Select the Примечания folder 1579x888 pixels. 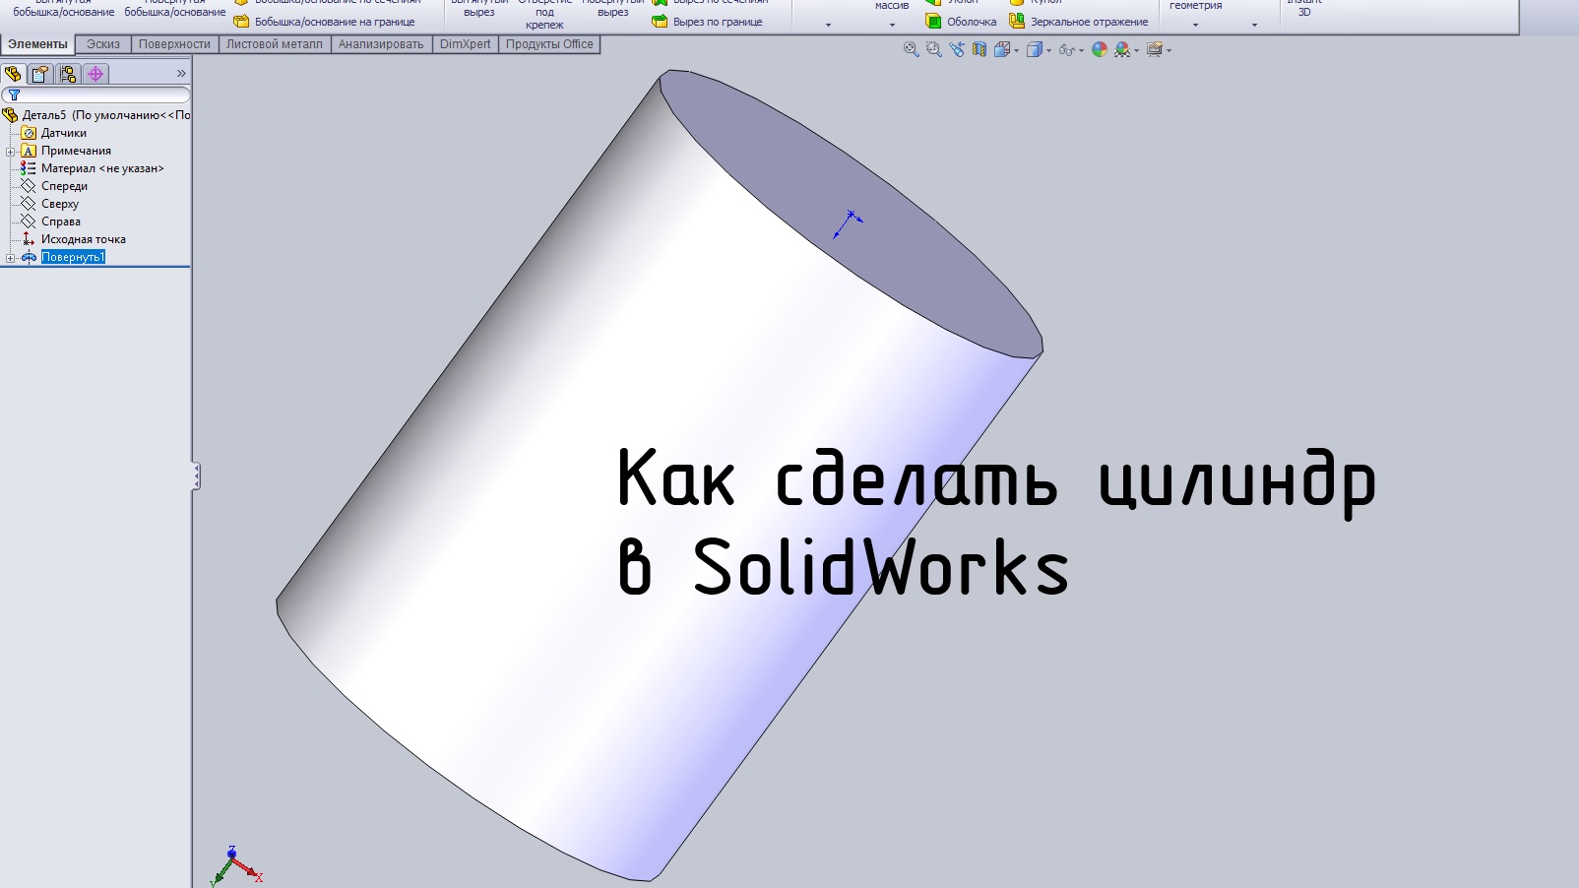pos(76,151)
